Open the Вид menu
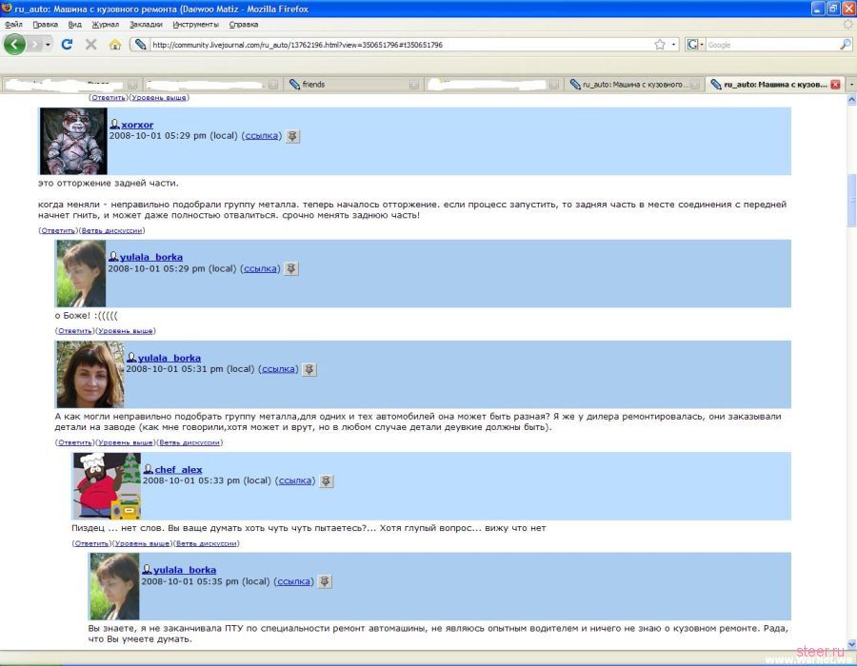 coord(74,24)
